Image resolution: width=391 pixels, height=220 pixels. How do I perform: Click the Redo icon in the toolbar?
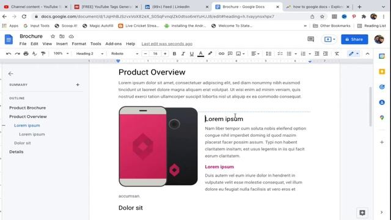[17, 54]
